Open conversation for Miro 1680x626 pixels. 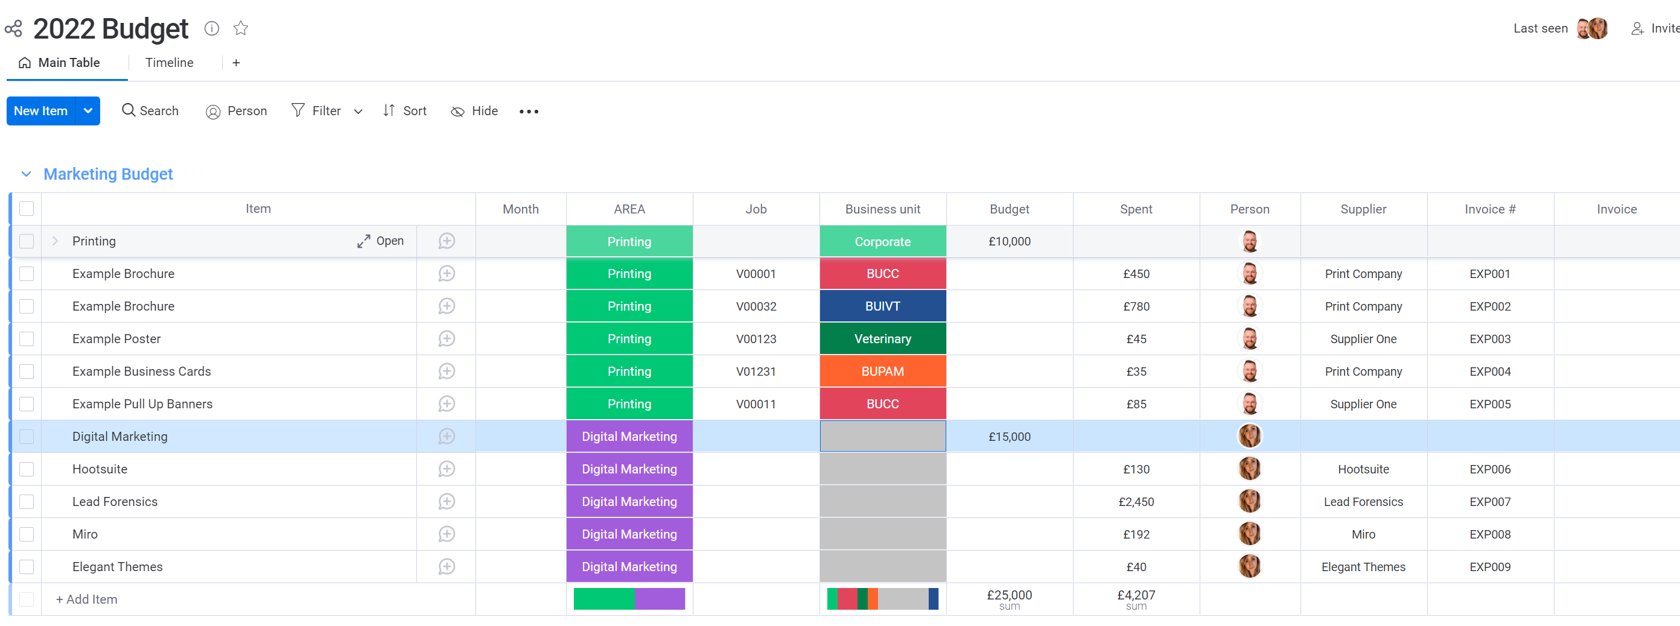[447, 535]
